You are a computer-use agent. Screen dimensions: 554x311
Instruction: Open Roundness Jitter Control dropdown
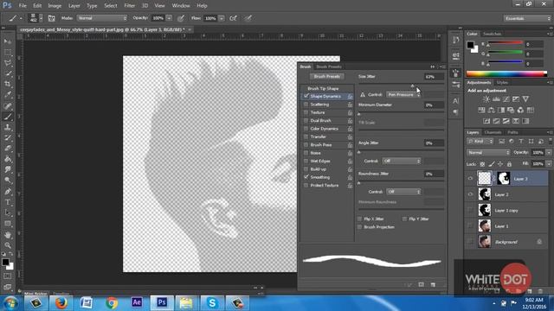click(x=404, y=192)
